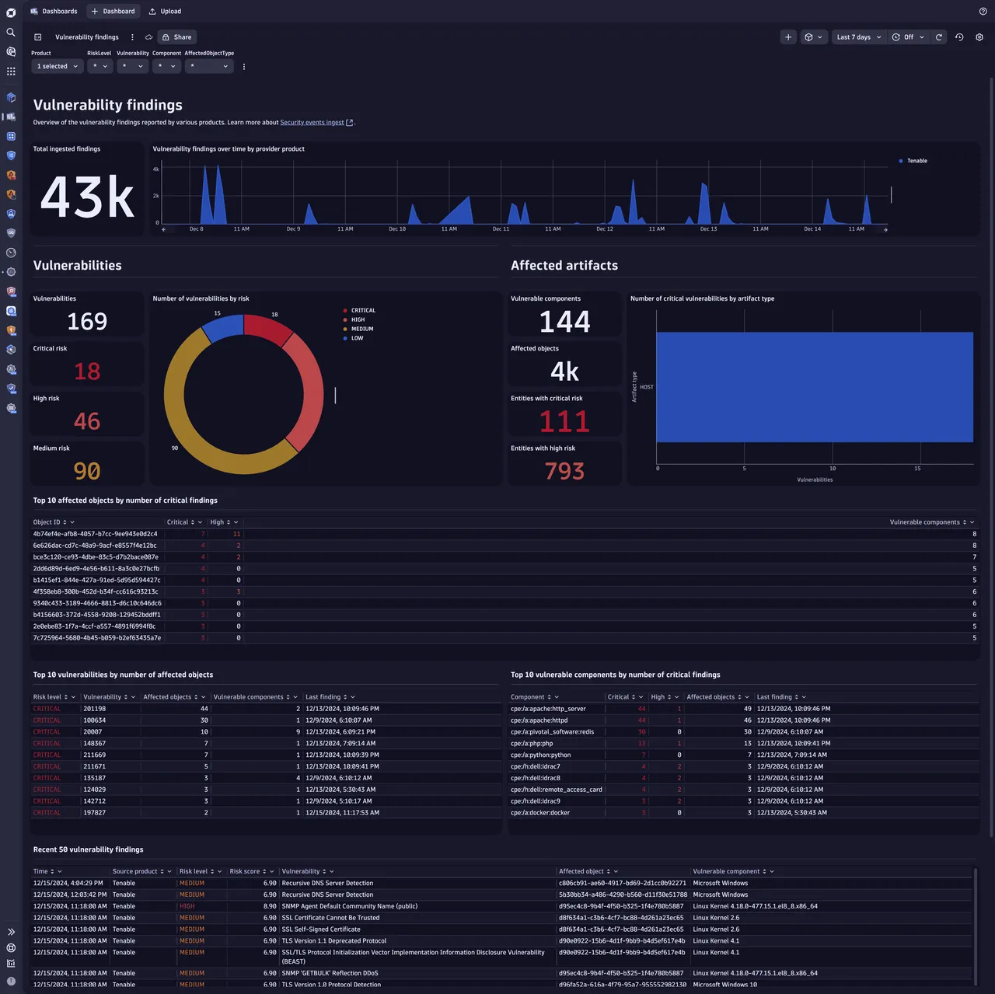Viewport: 995px width, 994px height.
Task: Select vulnerability 201198 row
Action: click(x=266, y=709)
